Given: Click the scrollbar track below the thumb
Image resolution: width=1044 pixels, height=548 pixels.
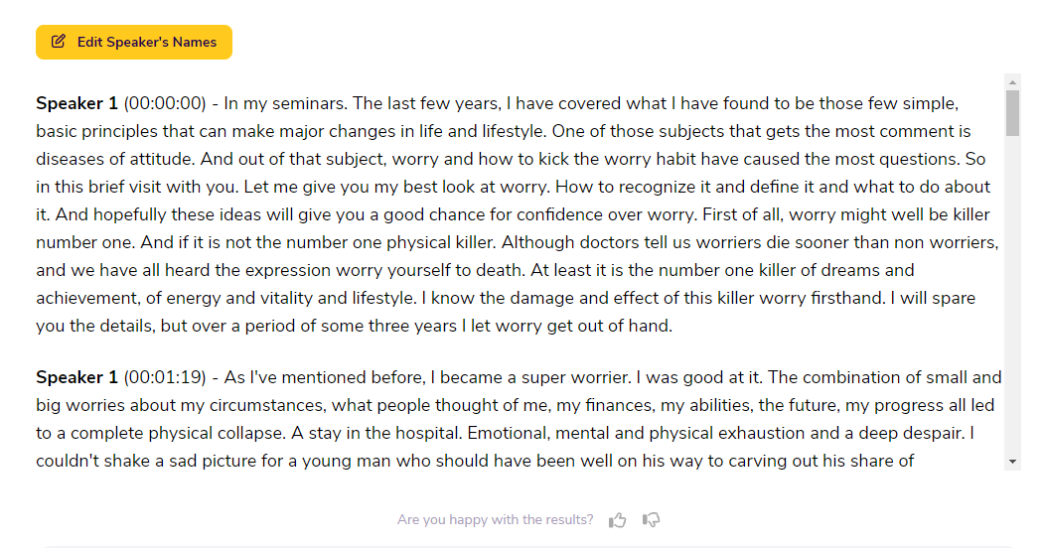Looking at the screenshot, I should 1012,295.
